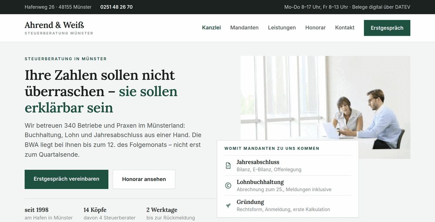
Task: Click the Erstgespräch button in the header
Action: pyautogui.click(x=387, y=28)
